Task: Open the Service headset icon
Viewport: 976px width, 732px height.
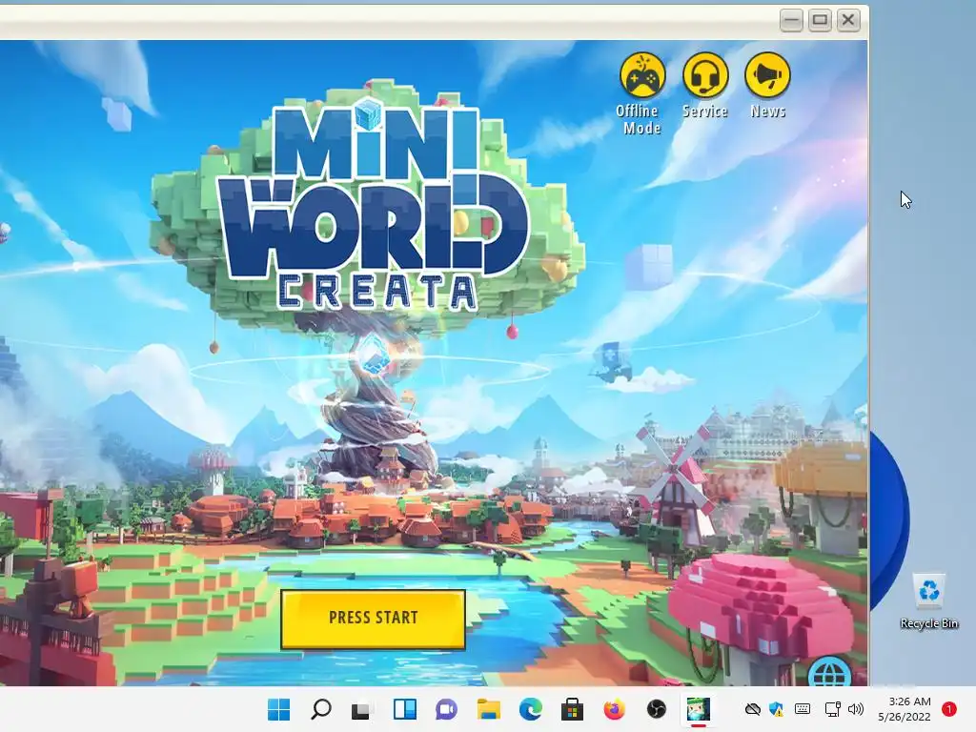Action: (705, 76)
